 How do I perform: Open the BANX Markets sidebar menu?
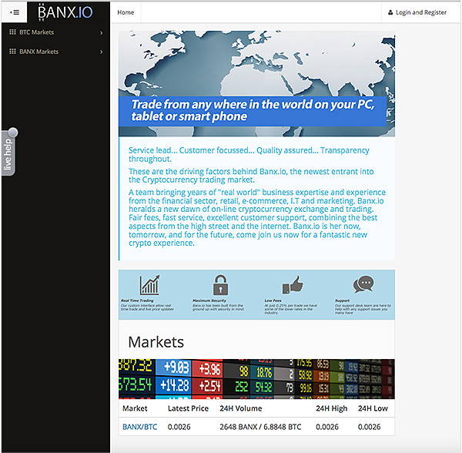tap(38, 52)
